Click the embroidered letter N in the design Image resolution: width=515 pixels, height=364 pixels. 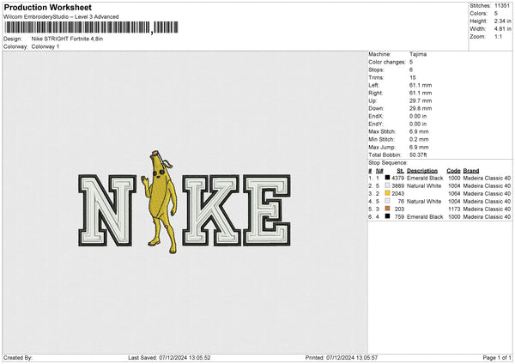[x=107, y=210]
